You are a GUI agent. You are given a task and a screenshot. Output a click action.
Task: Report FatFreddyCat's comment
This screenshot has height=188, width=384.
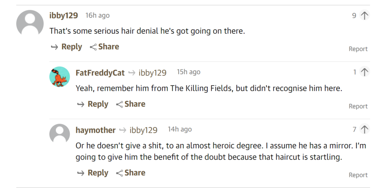point(358,106)
